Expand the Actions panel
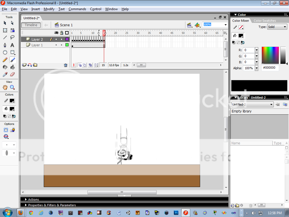The height and width of the screenshot is (217, 289). tap(33, 199)
